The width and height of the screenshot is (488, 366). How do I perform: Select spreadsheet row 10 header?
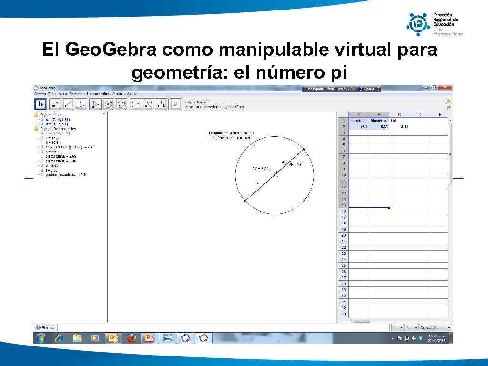click(344, 175)
